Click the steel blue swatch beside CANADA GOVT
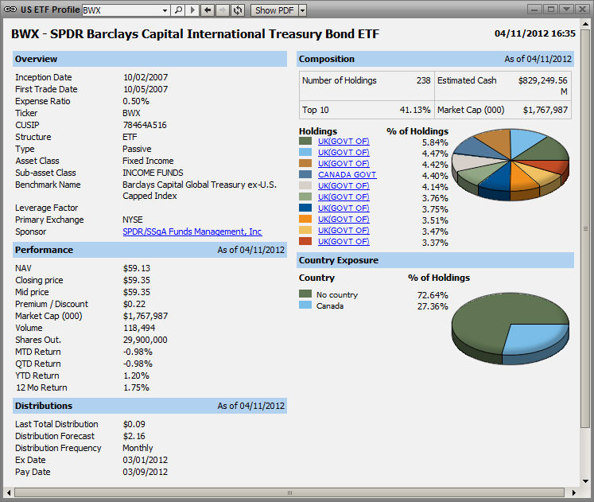594x502 pixels. 305,174
